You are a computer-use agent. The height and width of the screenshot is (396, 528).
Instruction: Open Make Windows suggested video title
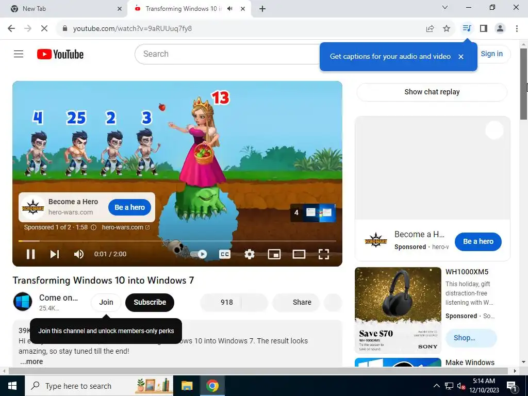point(470,362)
